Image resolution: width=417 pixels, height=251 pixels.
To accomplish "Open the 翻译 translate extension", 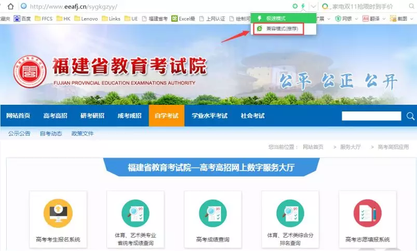I will coord(371,19).
